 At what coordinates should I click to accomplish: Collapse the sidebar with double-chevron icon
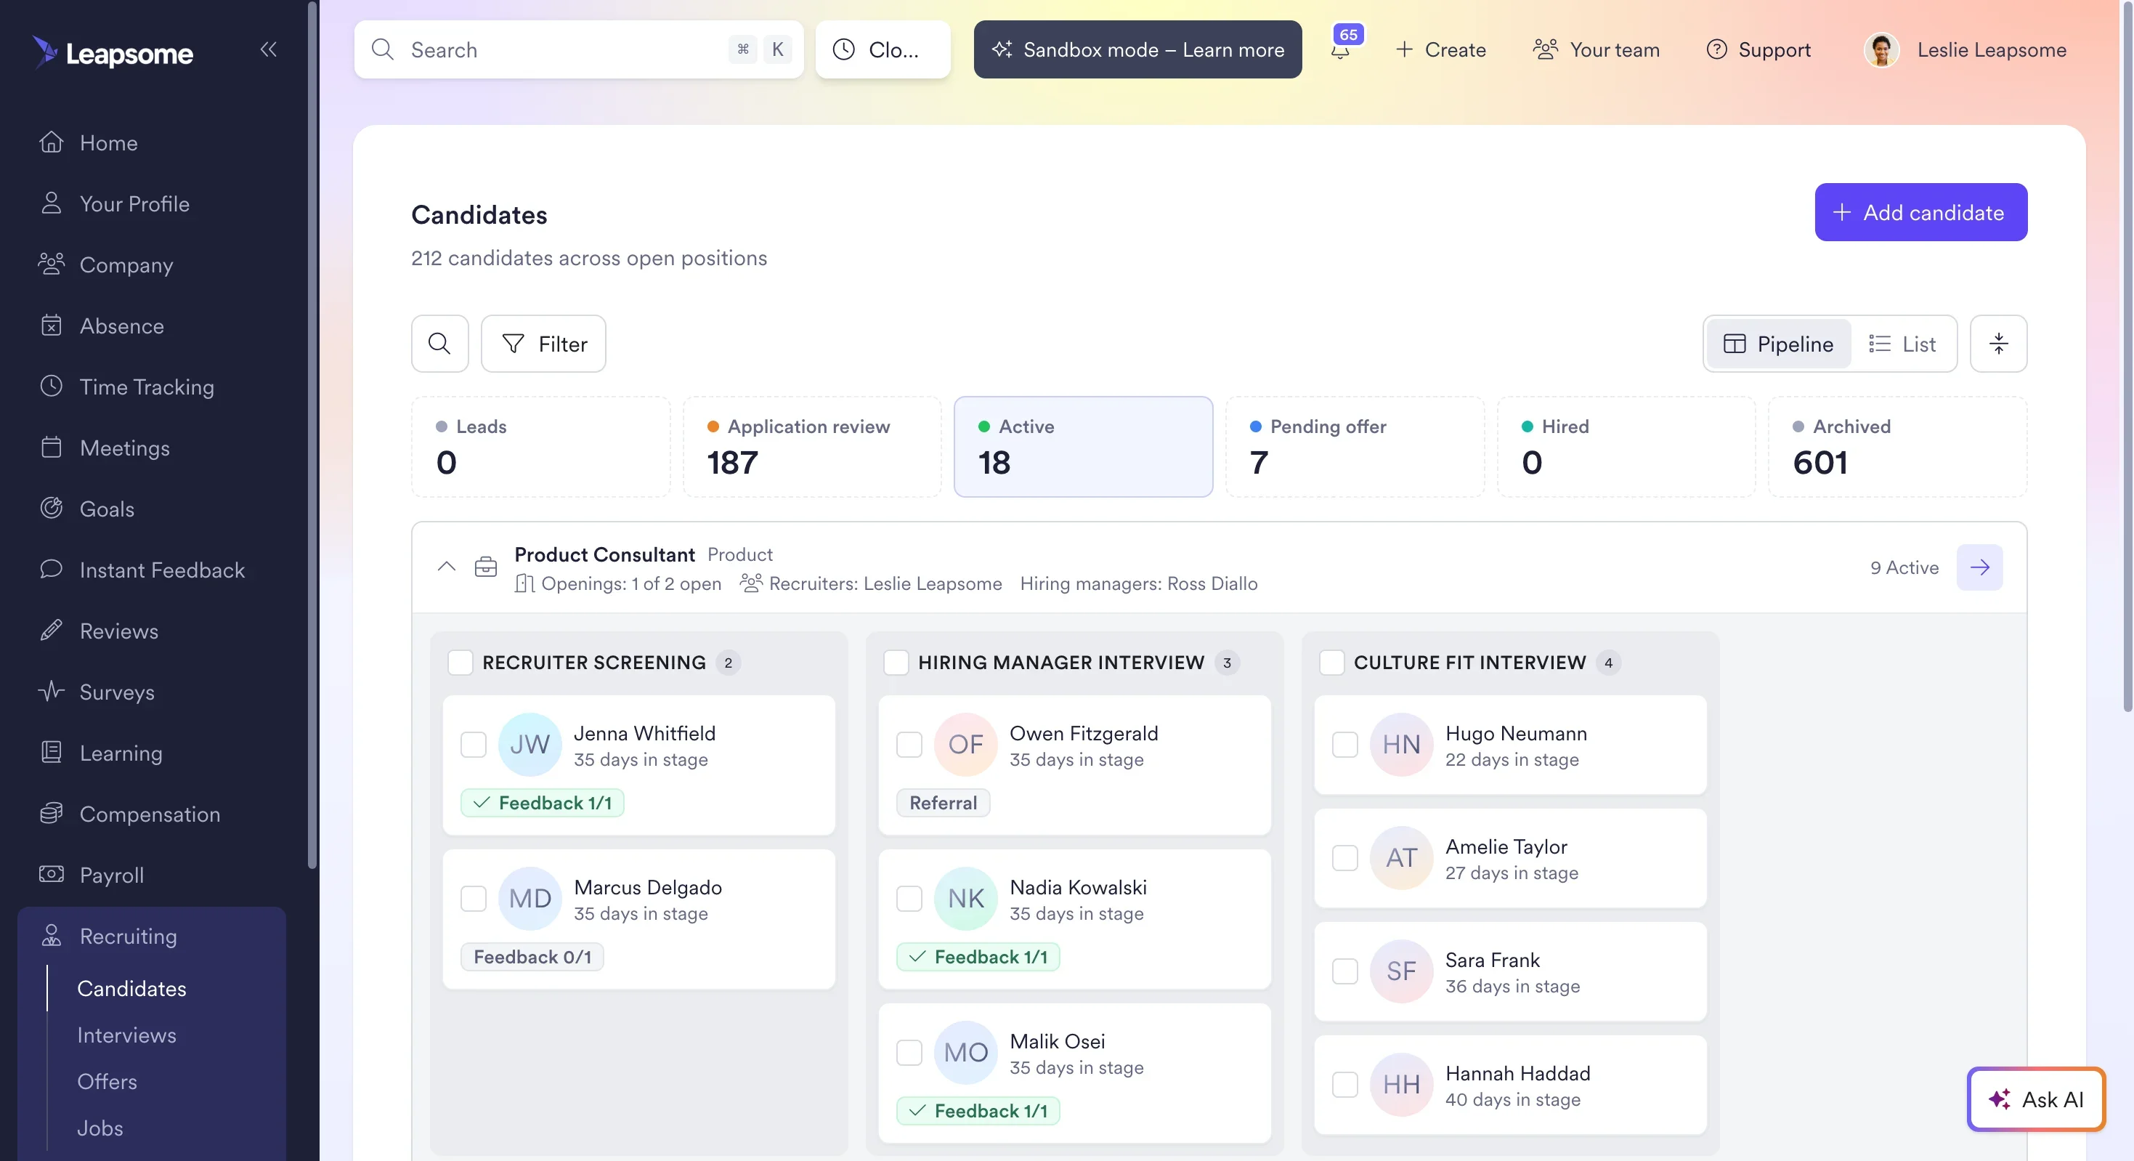[267, 49]
